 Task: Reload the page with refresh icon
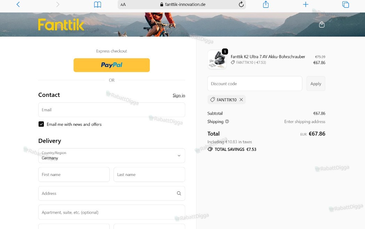(241, 4)
